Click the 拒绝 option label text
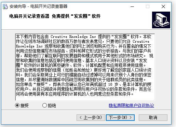The height and width of the screenshot is (127, 176). pyautogui.click(x=52, y=105)
